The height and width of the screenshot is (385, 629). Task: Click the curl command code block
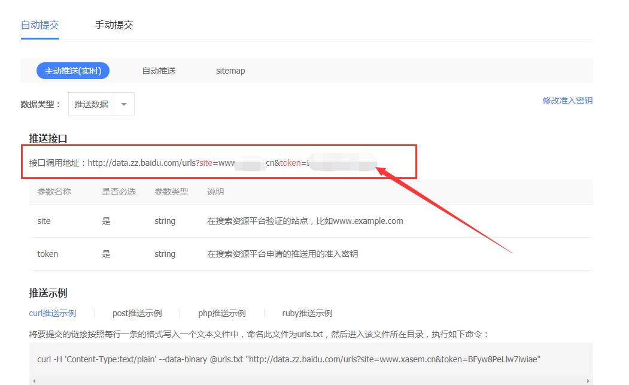(288, 359)
